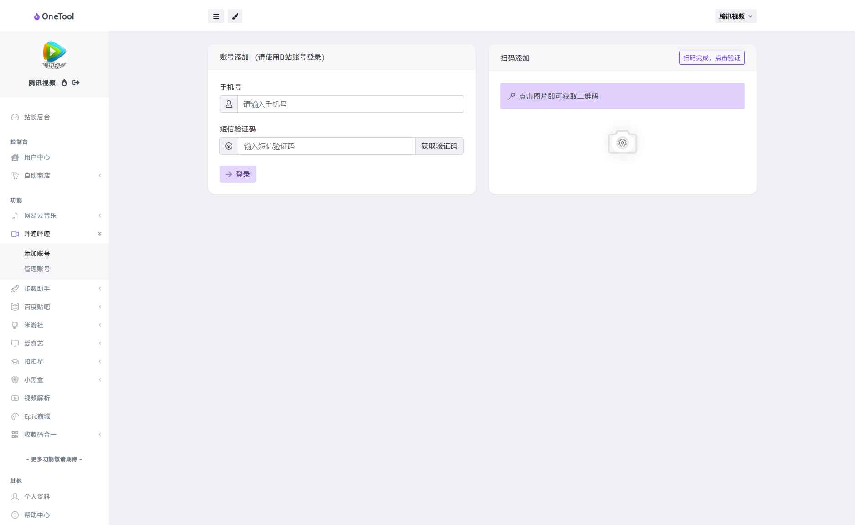The height and width of the screenshot is (525, 855).
Task: Open 管理账号 in the sidebar
Action: (x=37, y=269)
